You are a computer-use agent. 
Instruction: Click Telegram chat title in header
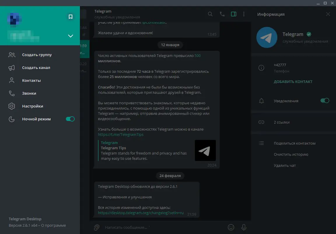click(103, 11)
